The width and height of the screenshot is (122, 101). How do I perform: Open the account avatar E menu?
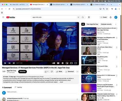(116, 17)
